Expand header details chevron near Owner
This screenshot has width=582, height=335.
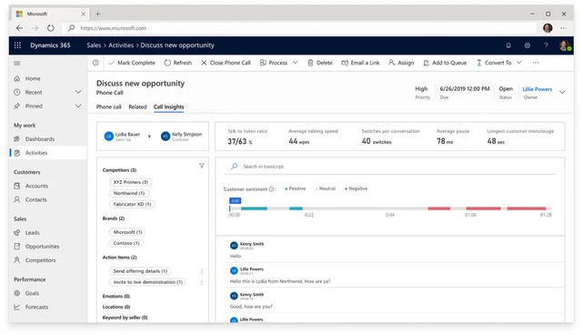click(562, 92)
